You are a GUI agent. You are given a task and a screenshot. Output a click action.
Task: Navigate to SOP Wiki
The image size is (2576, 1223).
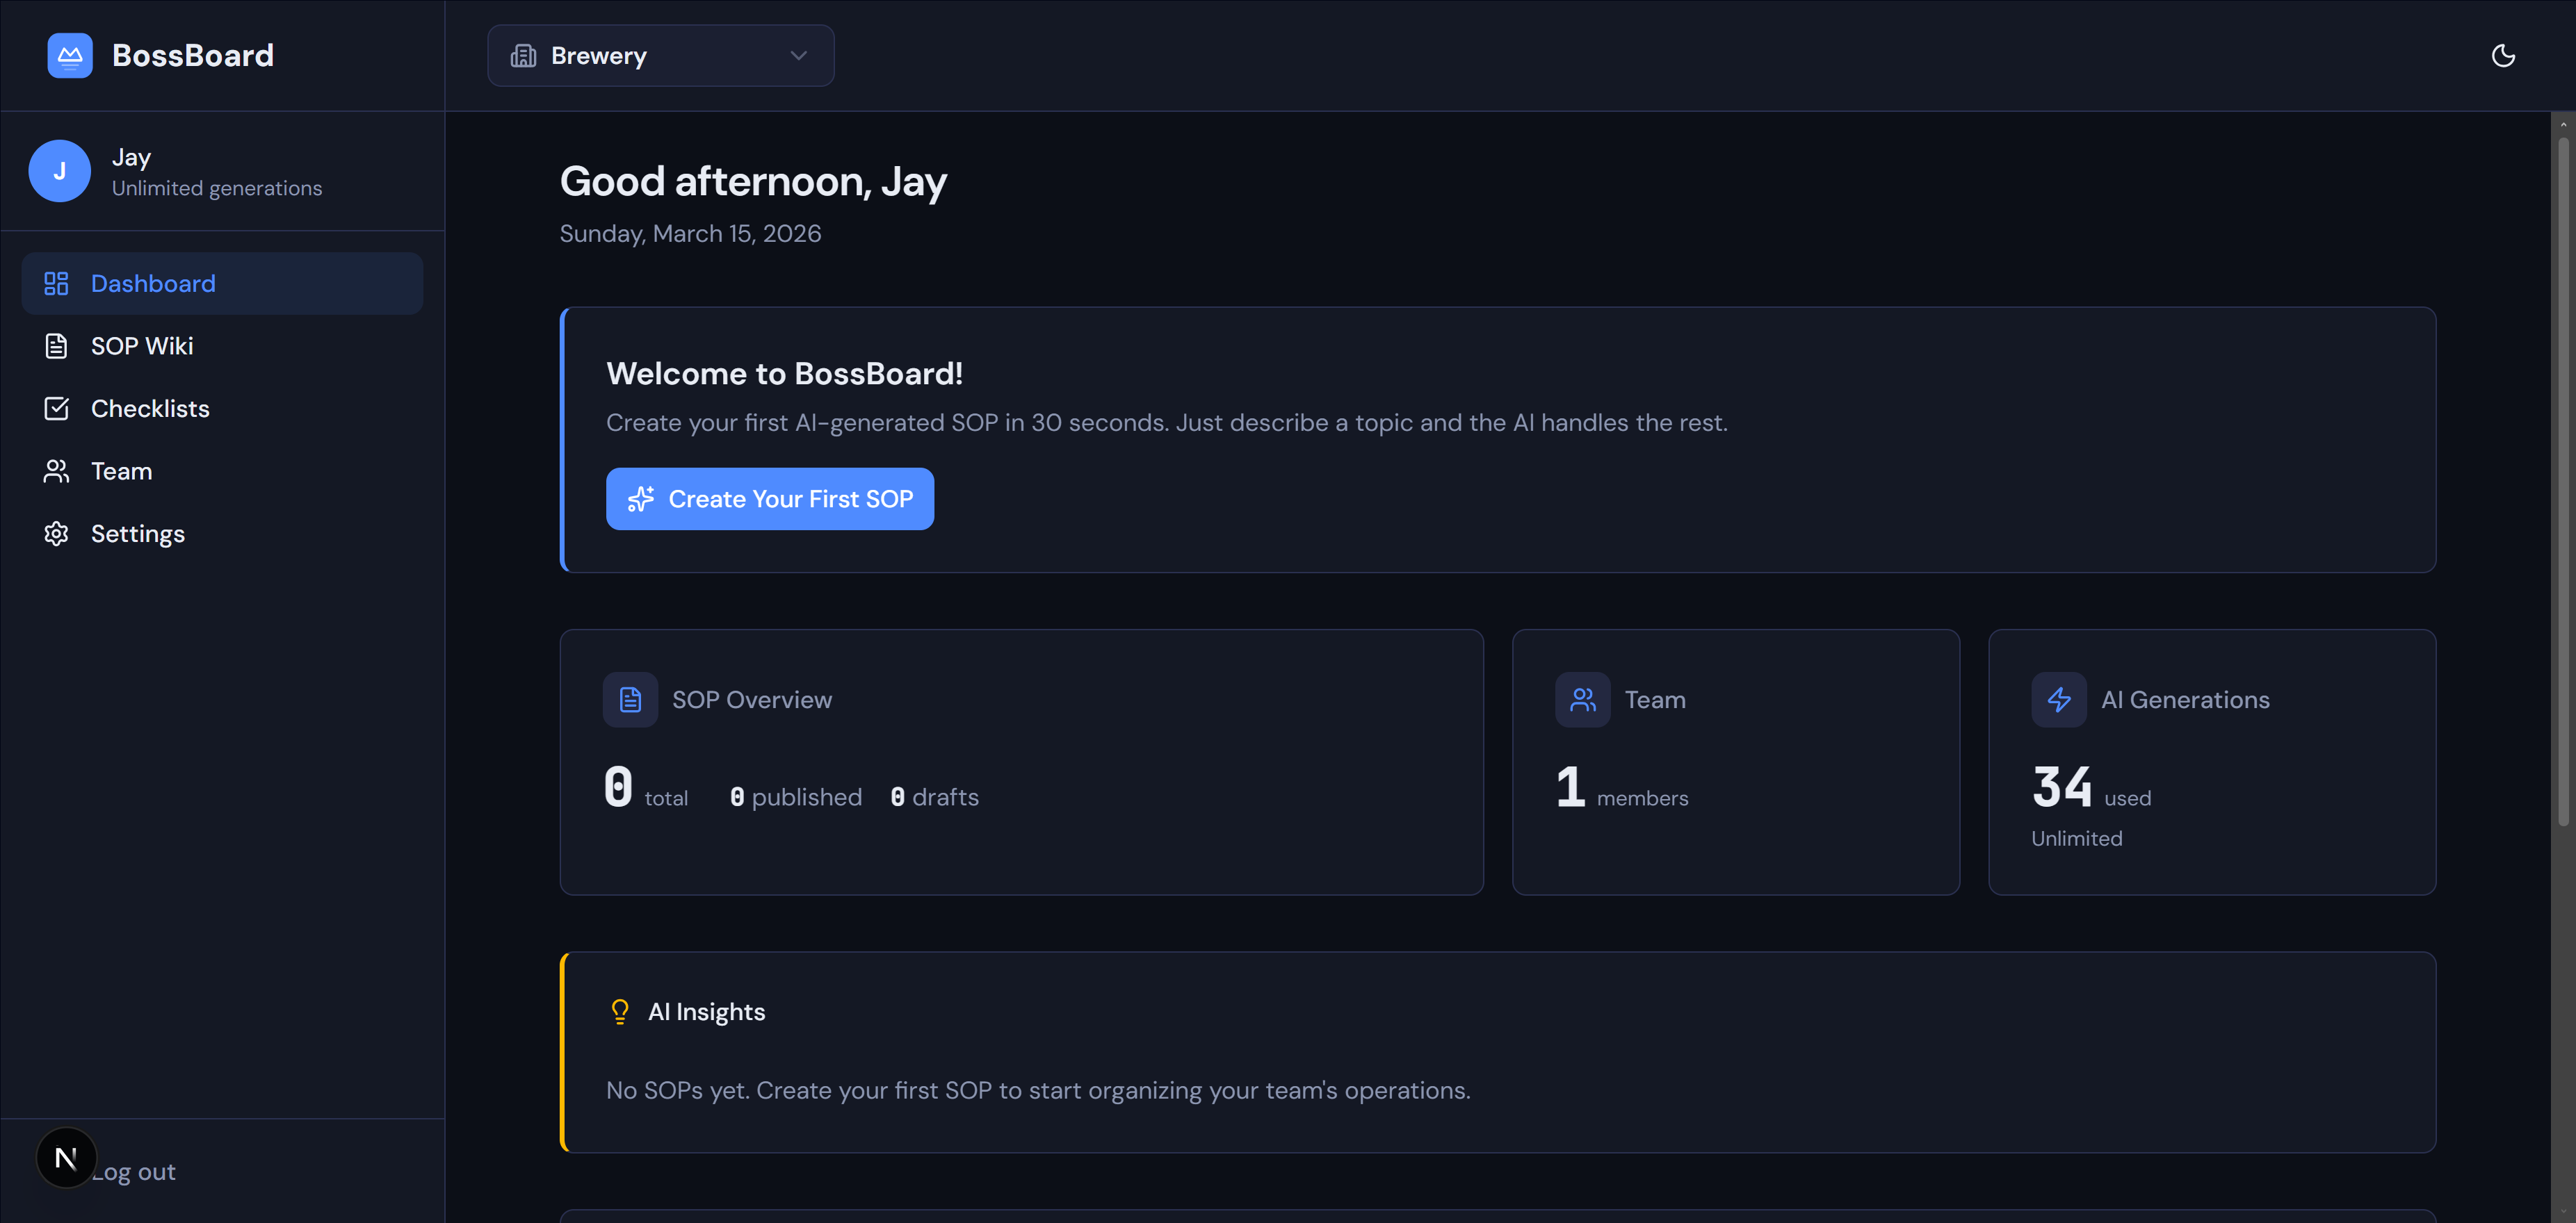pos(142,346)
